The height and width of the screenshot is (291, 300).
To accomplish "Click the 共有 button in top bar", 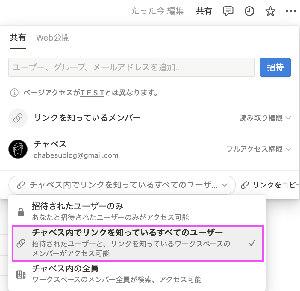I will pyautogui.click(x=204, y=11).
